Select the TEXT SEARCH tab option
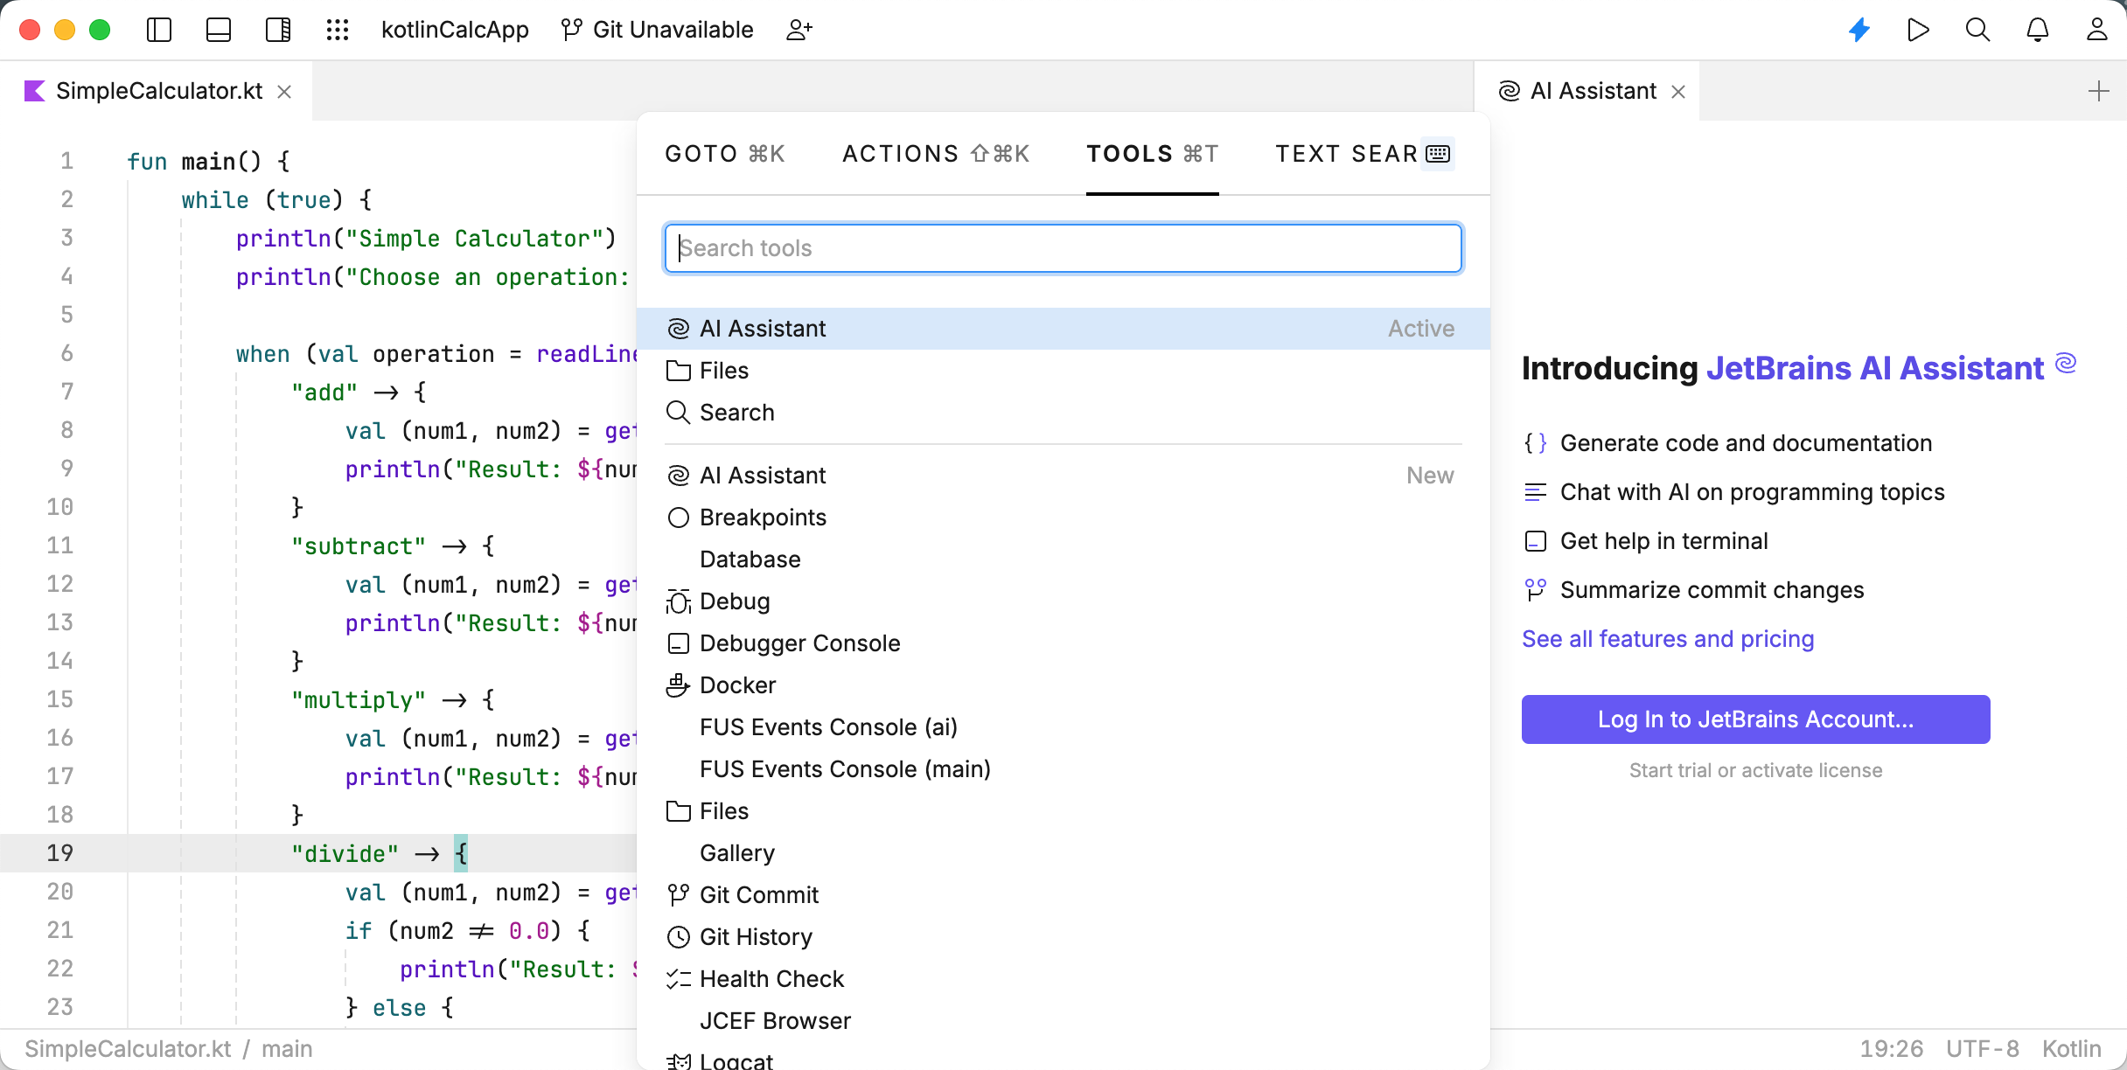Screen dimensions: 2127x1070 click(x=1361, y=153)
